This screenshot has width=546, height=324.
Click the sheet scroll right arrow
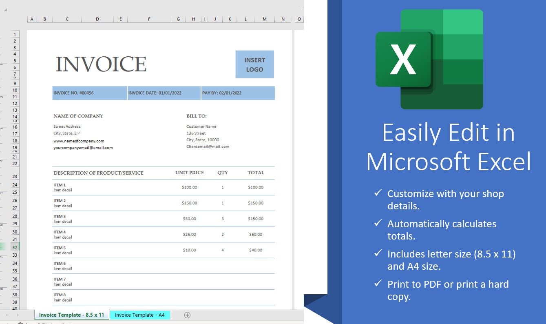click(18, 315)
